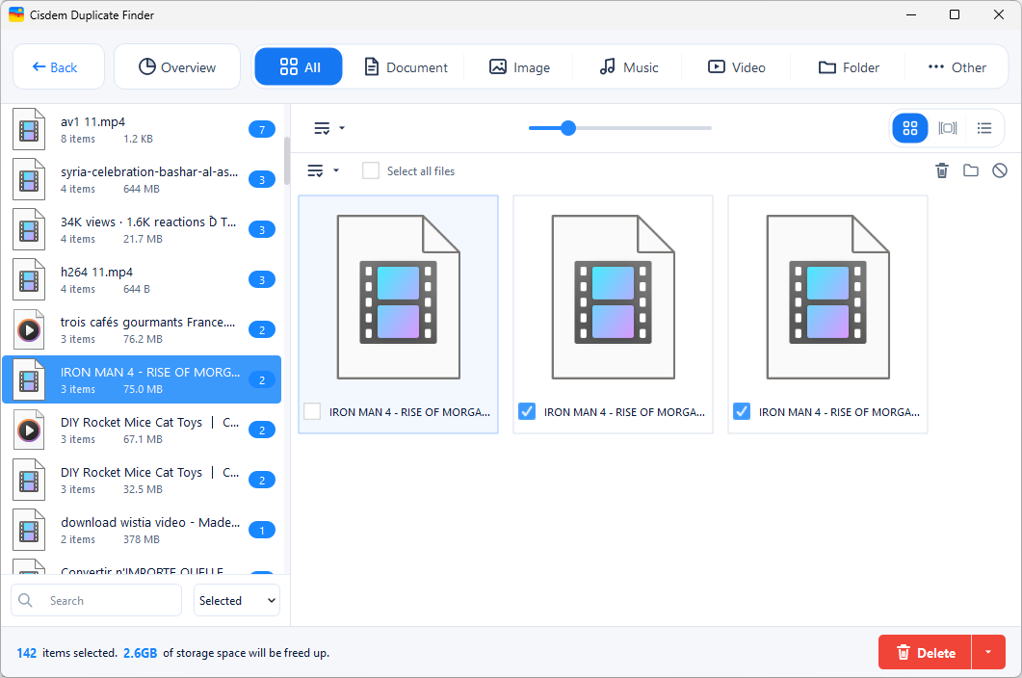Click the third IRON MAN 4 video thumbnail
The width and height of the screenshot is (1022, 678).
(827, 298)
